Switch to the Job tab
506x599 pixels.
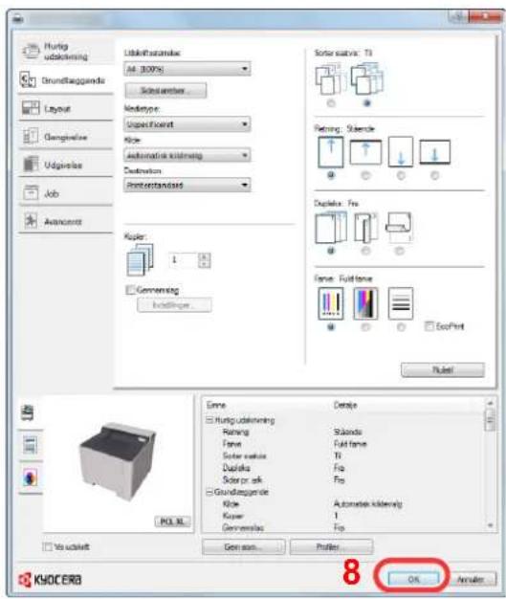[x=66, y=193]
